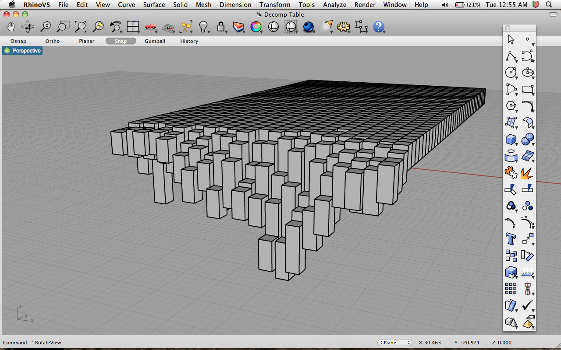
Task: Click the Z: 0.000 coordinate readout
Action: pyautogui.click(x=501, y=343)
